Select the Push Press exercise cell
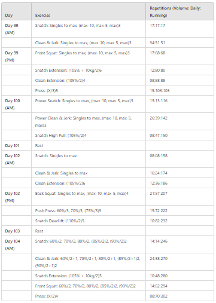The image size is (216, 303). [89, 210]
